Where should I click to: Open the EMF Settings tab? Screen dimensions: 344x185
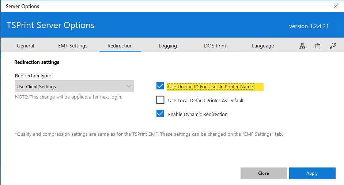(x=73, y=46)
